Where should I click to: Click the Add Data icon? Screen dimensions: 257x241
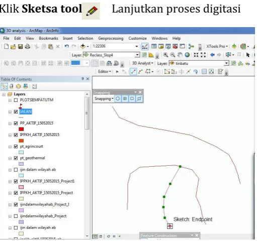(x=83, y=46)
